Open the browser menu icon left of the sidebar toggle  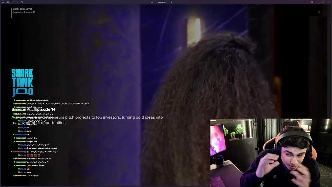point(3,2)
